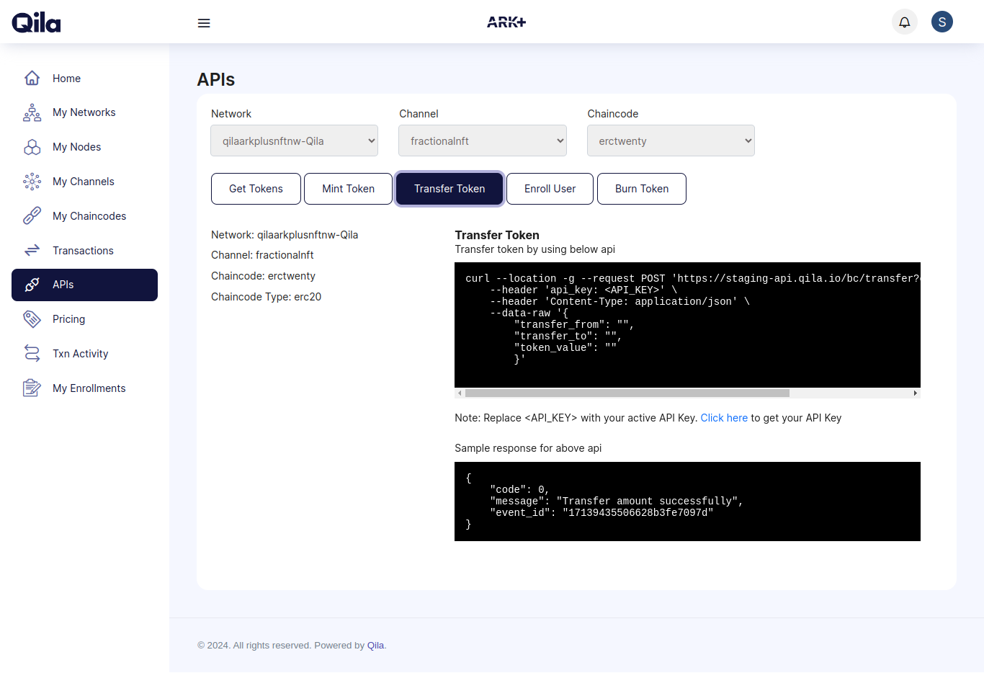Click the scrollbar left arrow
Viewport: 984px width, 673px height.
point(460,393)
